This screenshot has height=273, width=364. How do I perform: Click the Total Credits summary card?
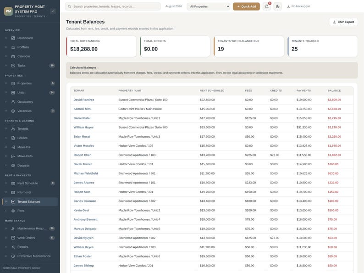tap(175, 46)
